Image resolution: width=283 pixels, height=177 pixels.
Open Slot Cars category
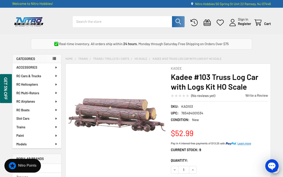click(23, 118)
